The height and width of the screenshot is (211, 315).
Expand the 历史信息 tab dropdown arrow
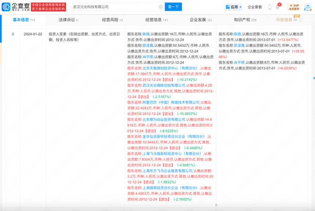(x=300, y=20)
